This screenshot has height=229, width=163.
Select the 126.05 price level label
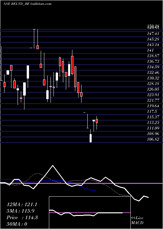click(153, 89)
